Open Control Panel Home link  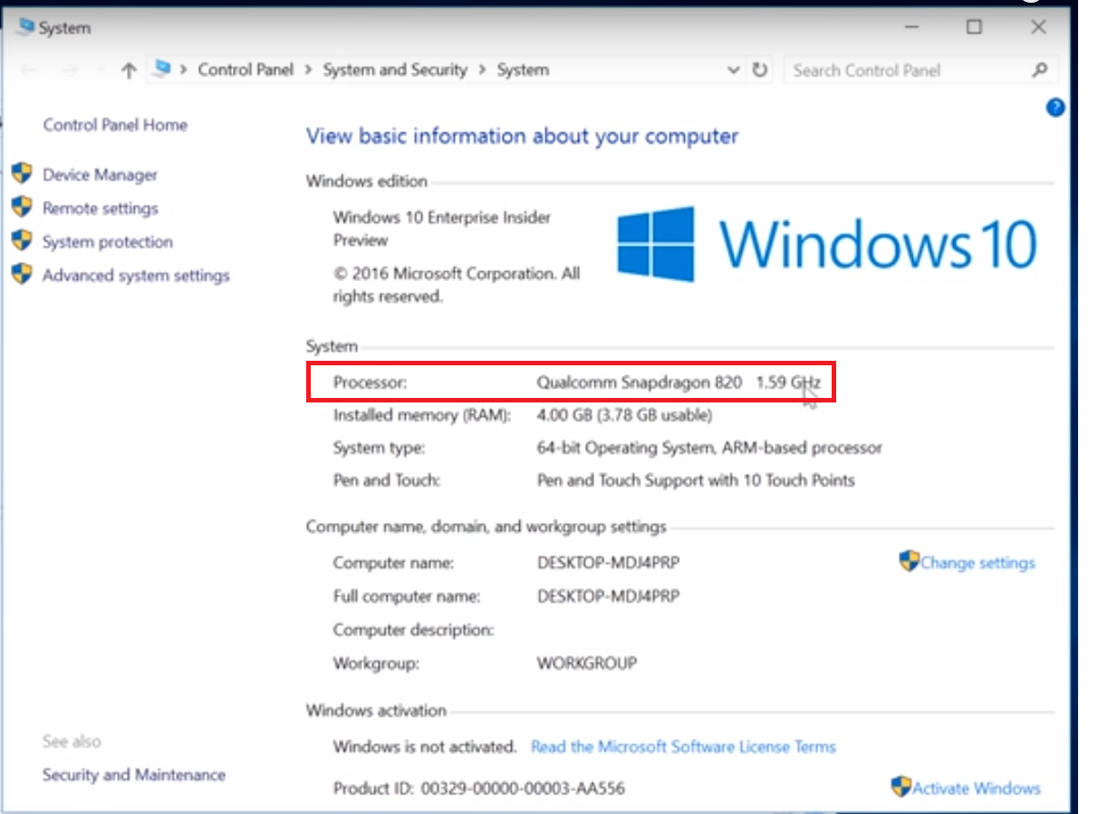(x=115, y=125)
